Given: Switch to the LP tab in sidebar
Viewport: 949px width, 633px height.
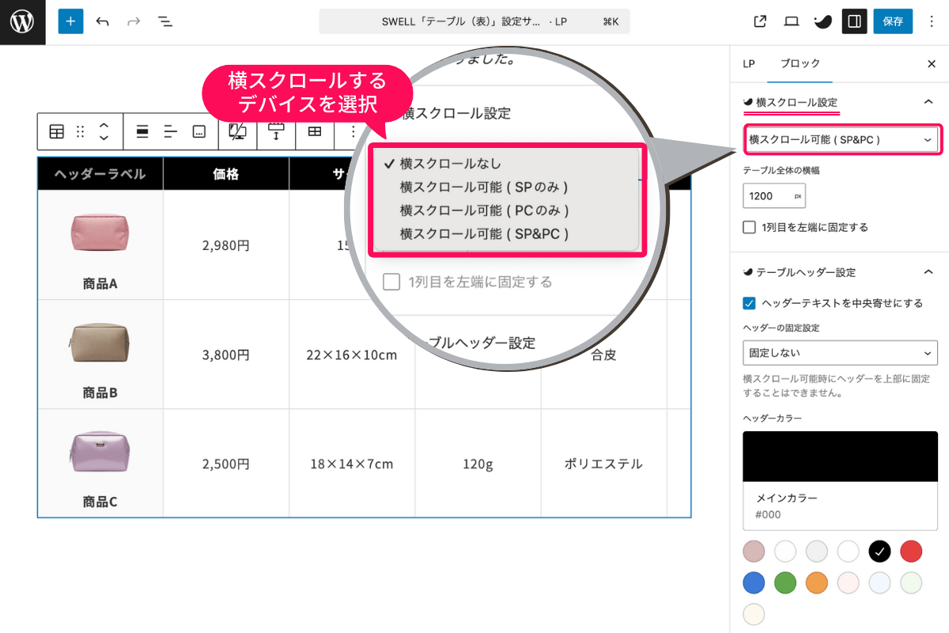Looking at the screenshot, I should pos(748,63).
